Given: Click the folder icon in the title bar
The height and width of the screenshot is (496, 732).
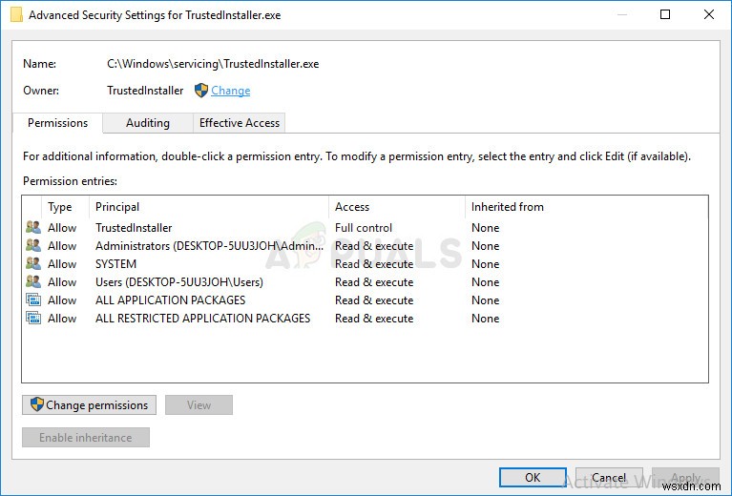Looking at the screenshot, I should [14, 15].
